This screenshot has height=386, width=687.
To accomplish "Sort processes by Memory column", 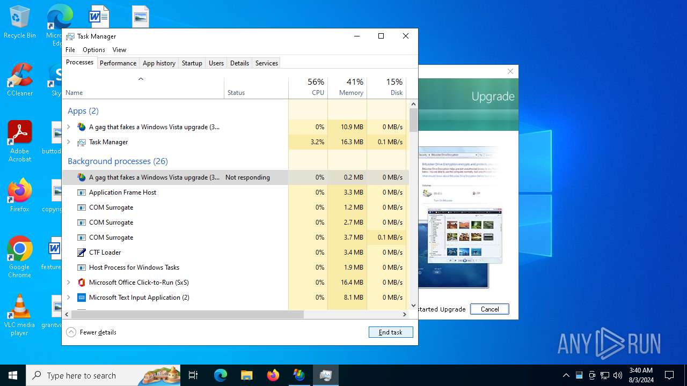I will point(347,87).
